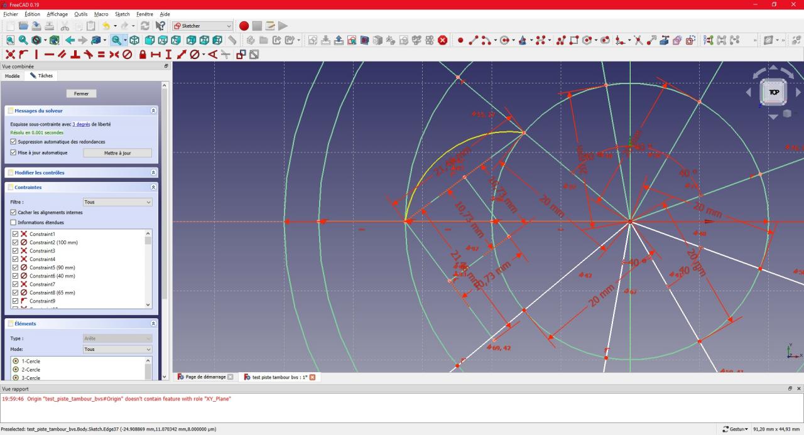Uncheck 'Cacher les alignements internes'
Image resolution: width=804 pixels, height=435 pixels.
click(14, 212)
